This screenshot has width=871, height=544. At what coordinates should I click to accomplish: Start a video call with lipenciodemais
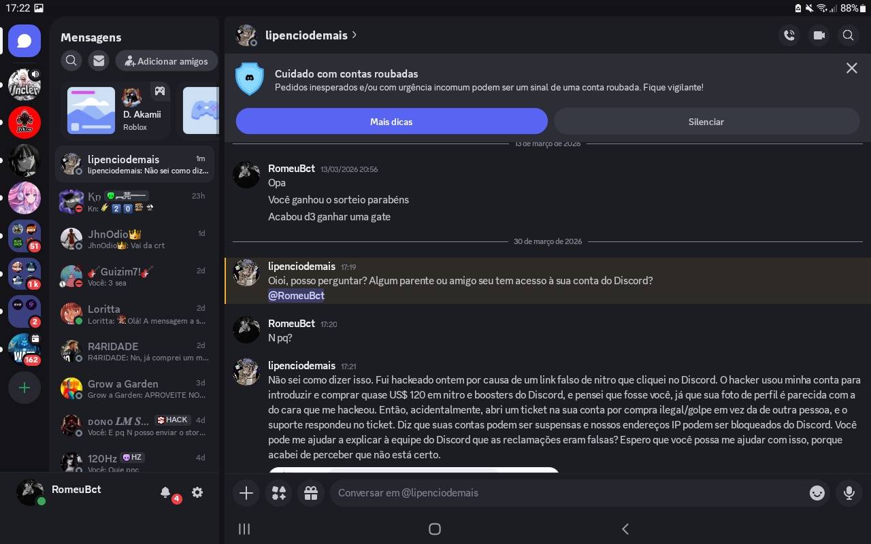click(x=819, y=35)
